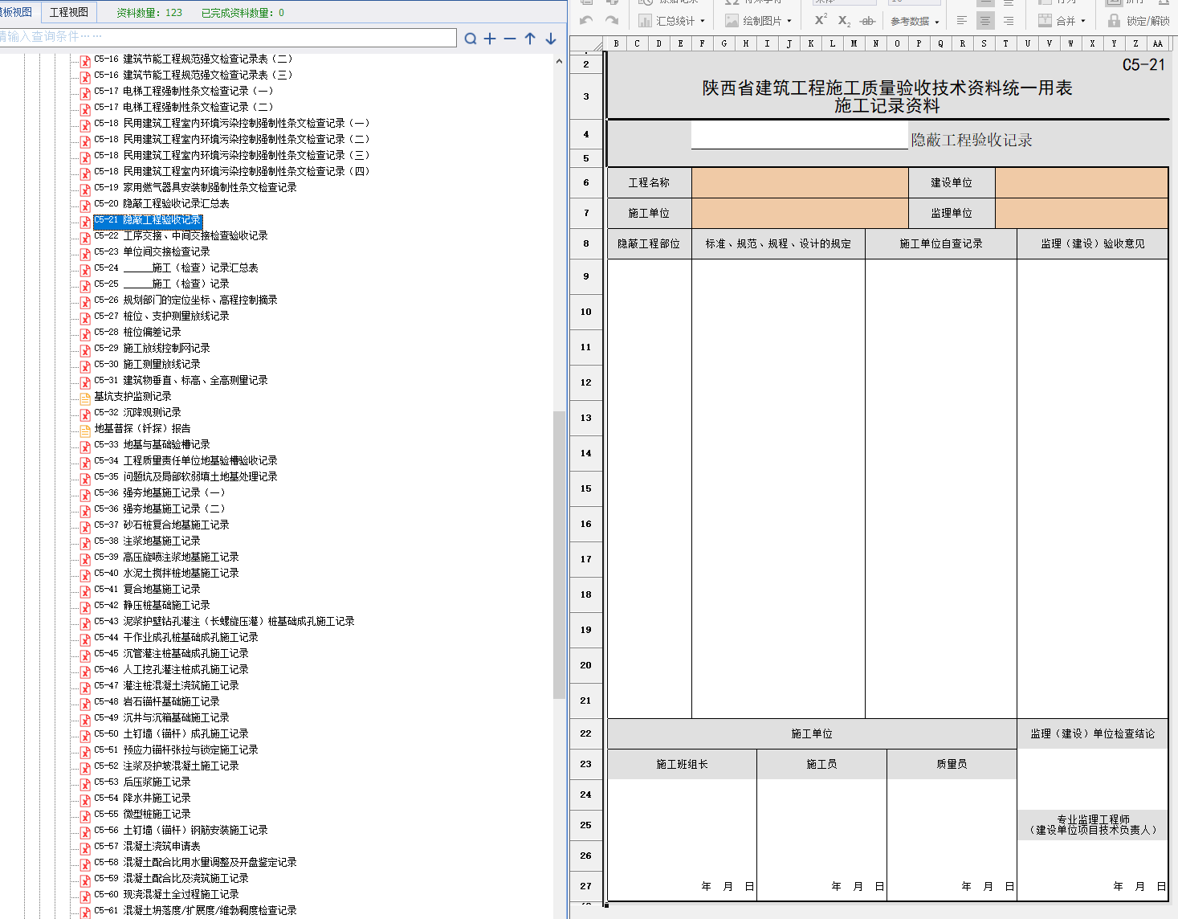Click the minus remove icon beside search
The image size is (1178, 919).
510,38
